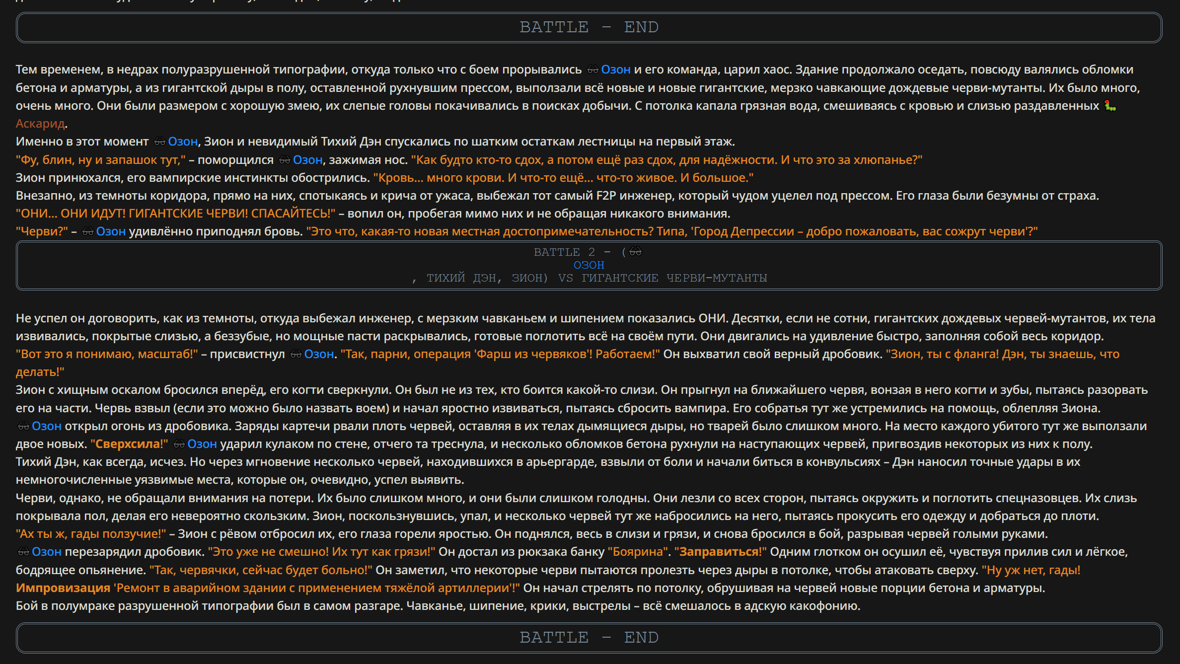Click the bold "Заправиться!" text
Screen dimensions: 1180x664
coord(721,552)
